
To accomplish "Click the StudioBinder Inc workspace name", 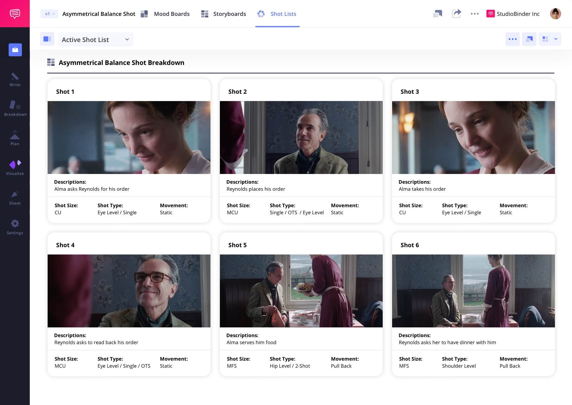I will [518, 14].
